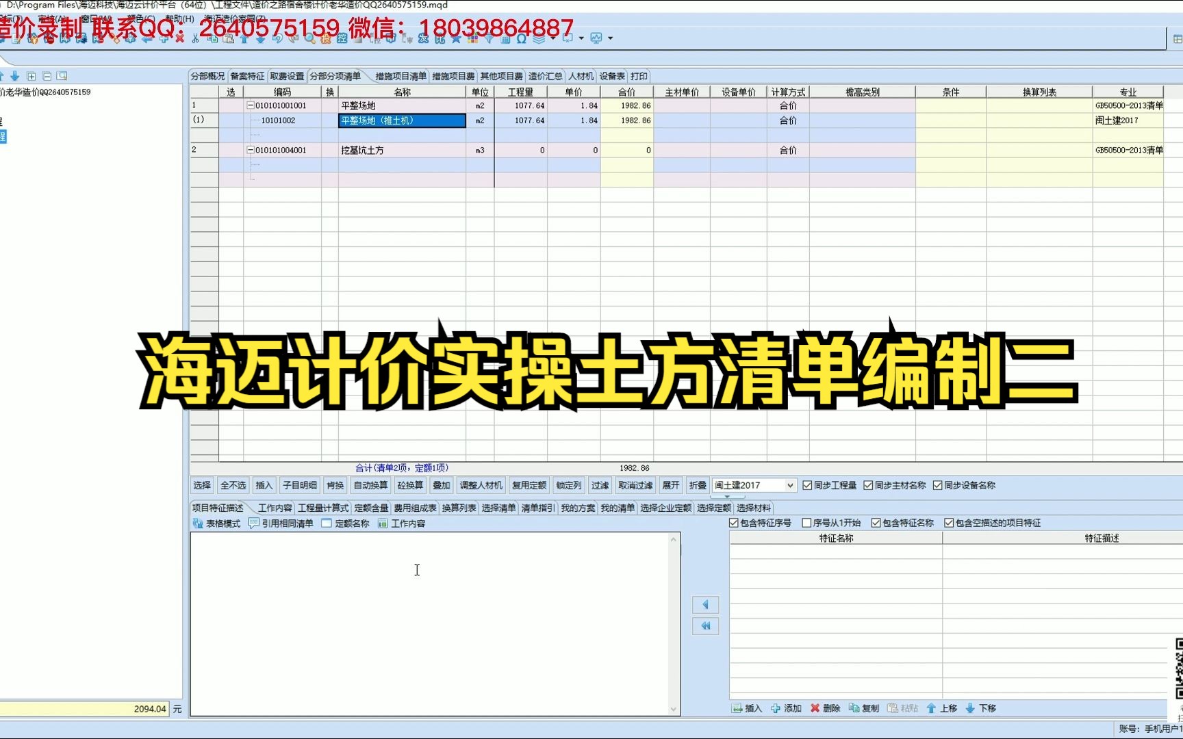
Task: Click the 全不选 button
Action: pyautogui.click(x=233, y=485)
